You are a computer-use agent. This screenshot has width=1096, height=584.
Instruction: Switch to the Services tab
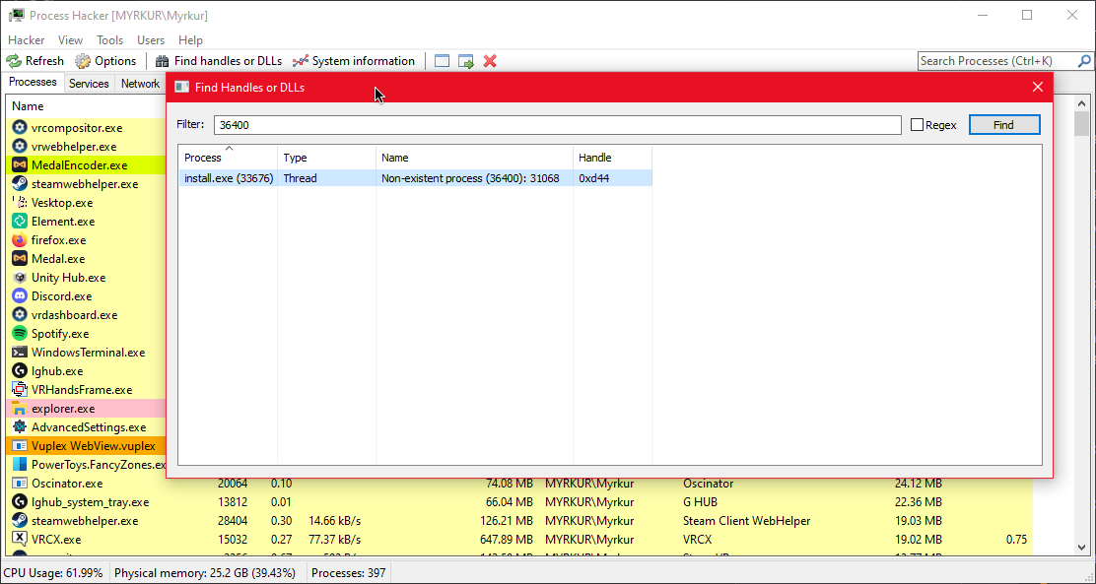tap(88, 83)
